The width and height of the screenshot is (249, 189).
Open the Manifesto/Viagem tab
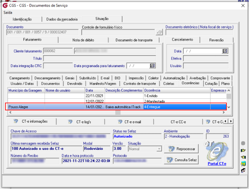pos(103,84)
